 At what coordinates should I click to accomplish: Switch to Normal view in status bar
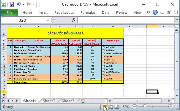[x=105, y=107]
